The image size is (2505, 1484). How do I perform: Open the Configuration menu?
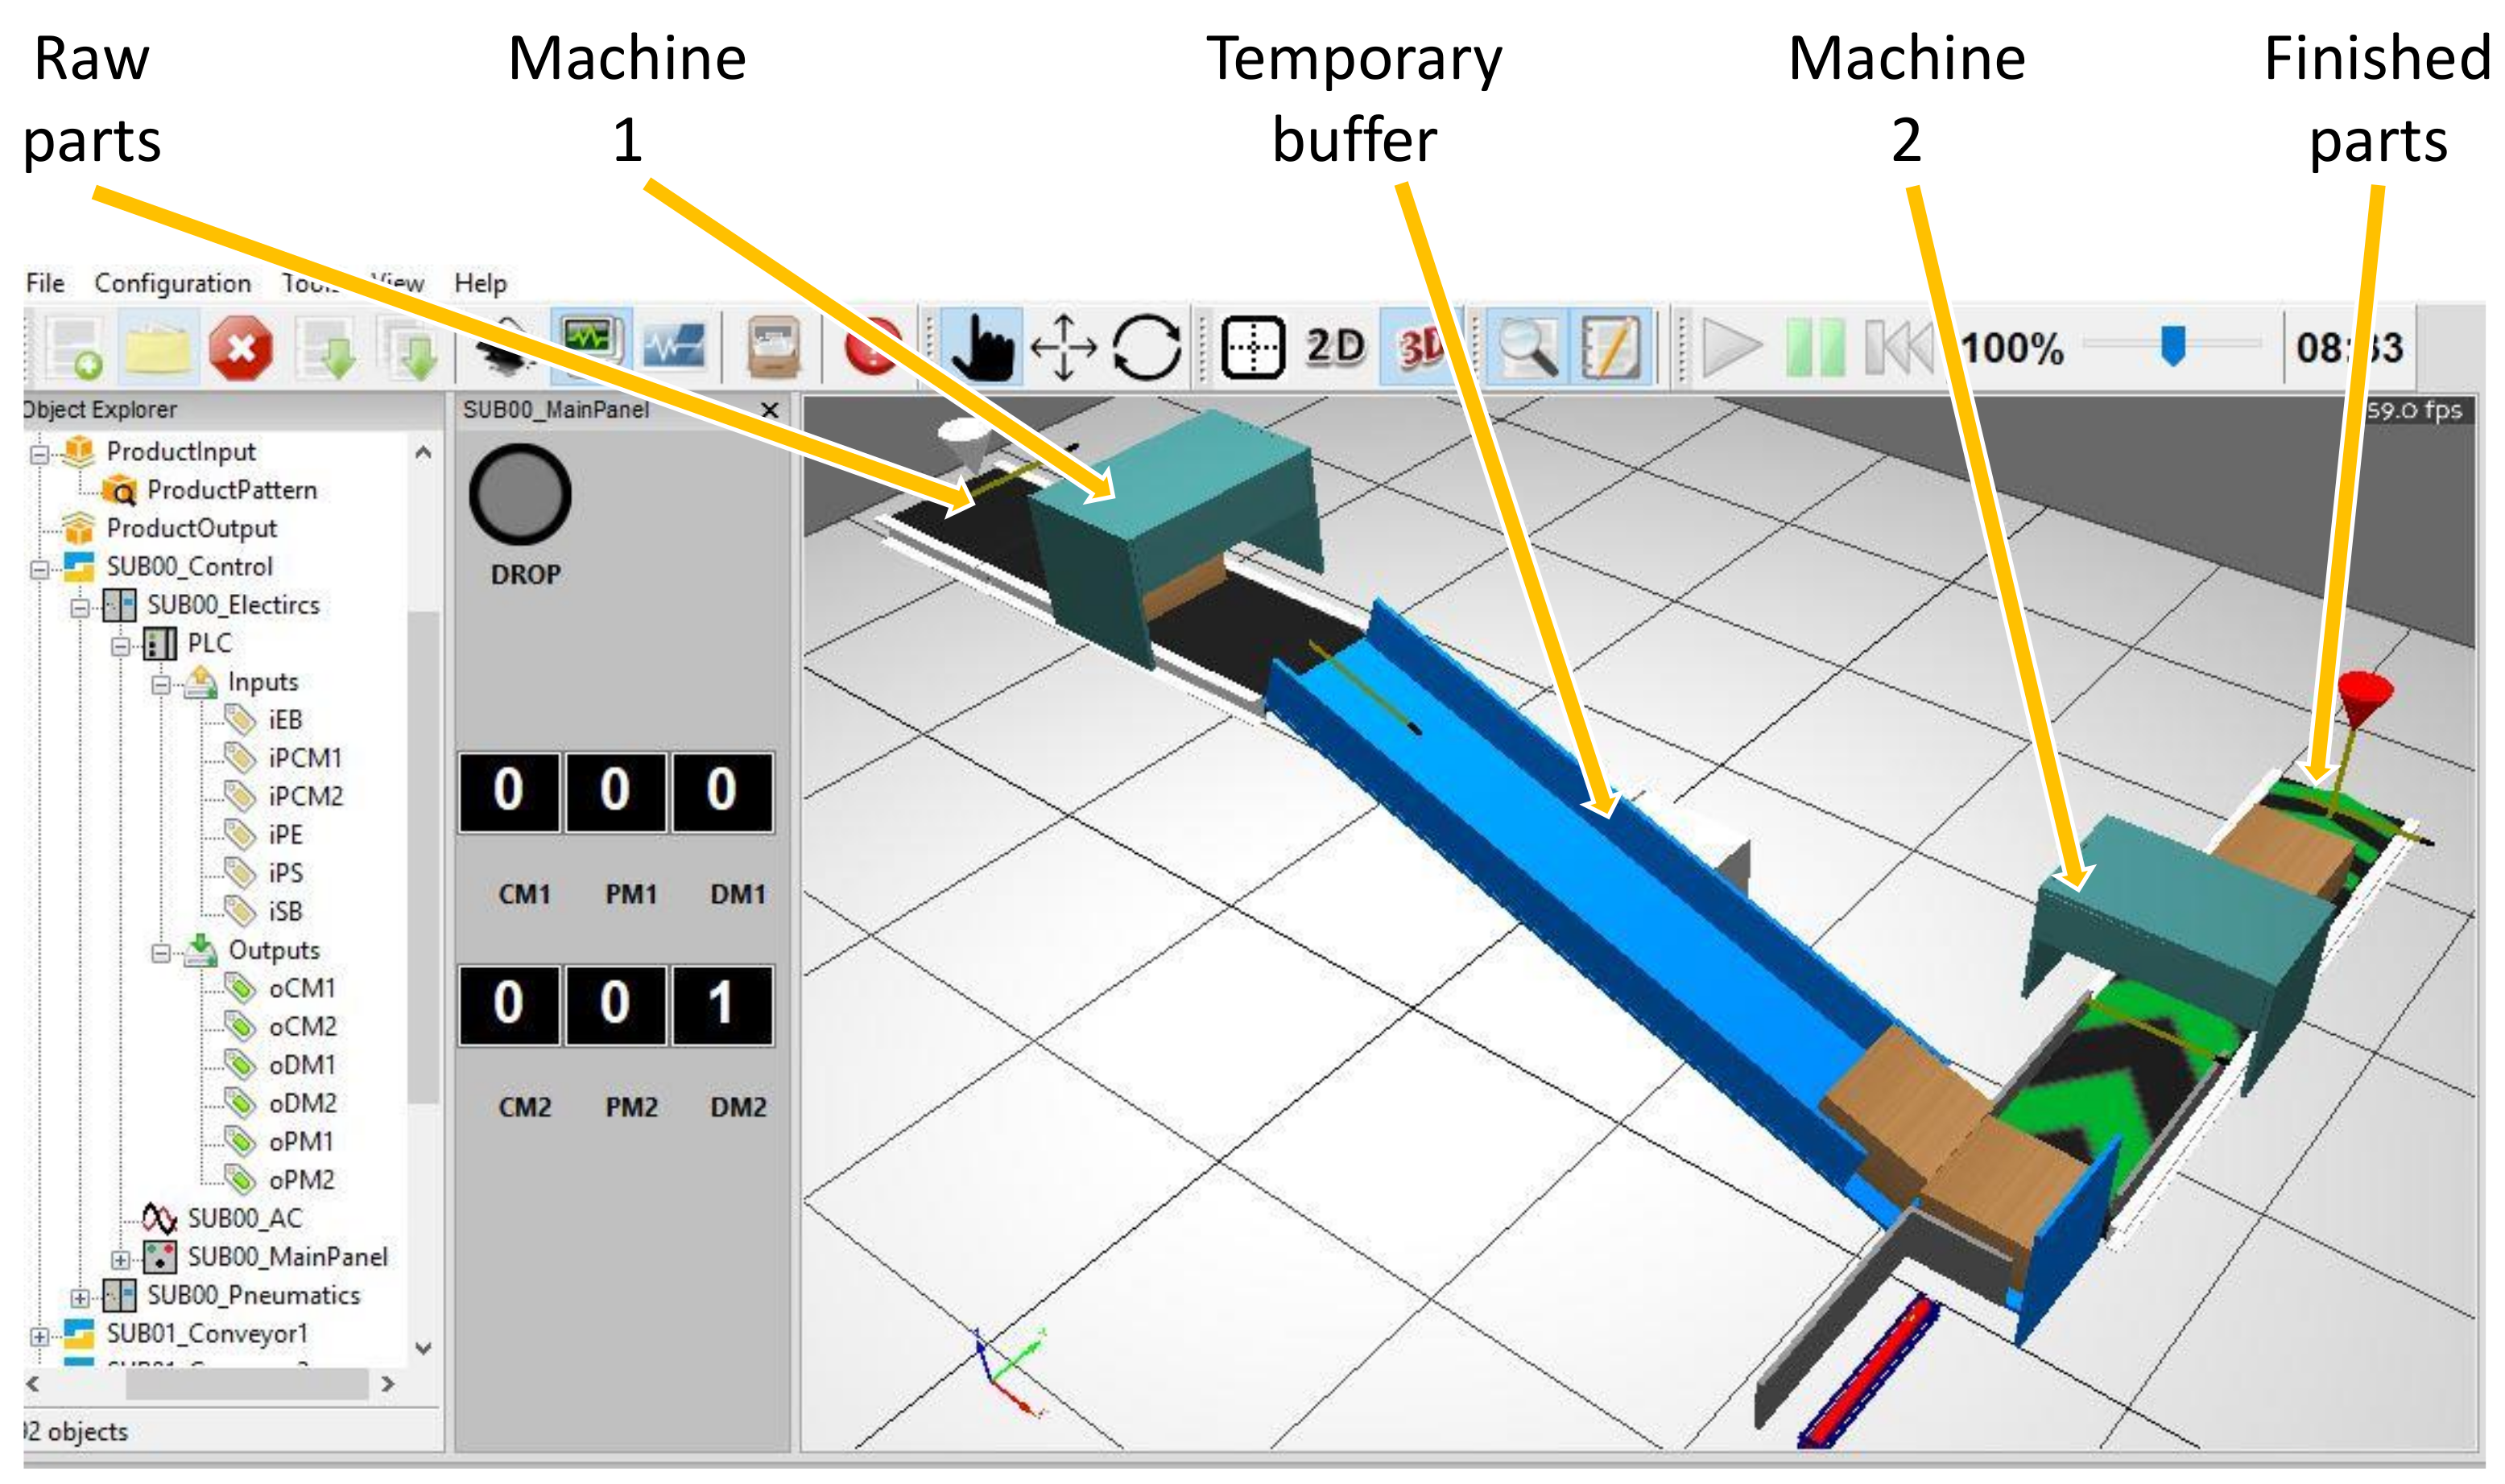pyautogui.click(x=172, y=284)
